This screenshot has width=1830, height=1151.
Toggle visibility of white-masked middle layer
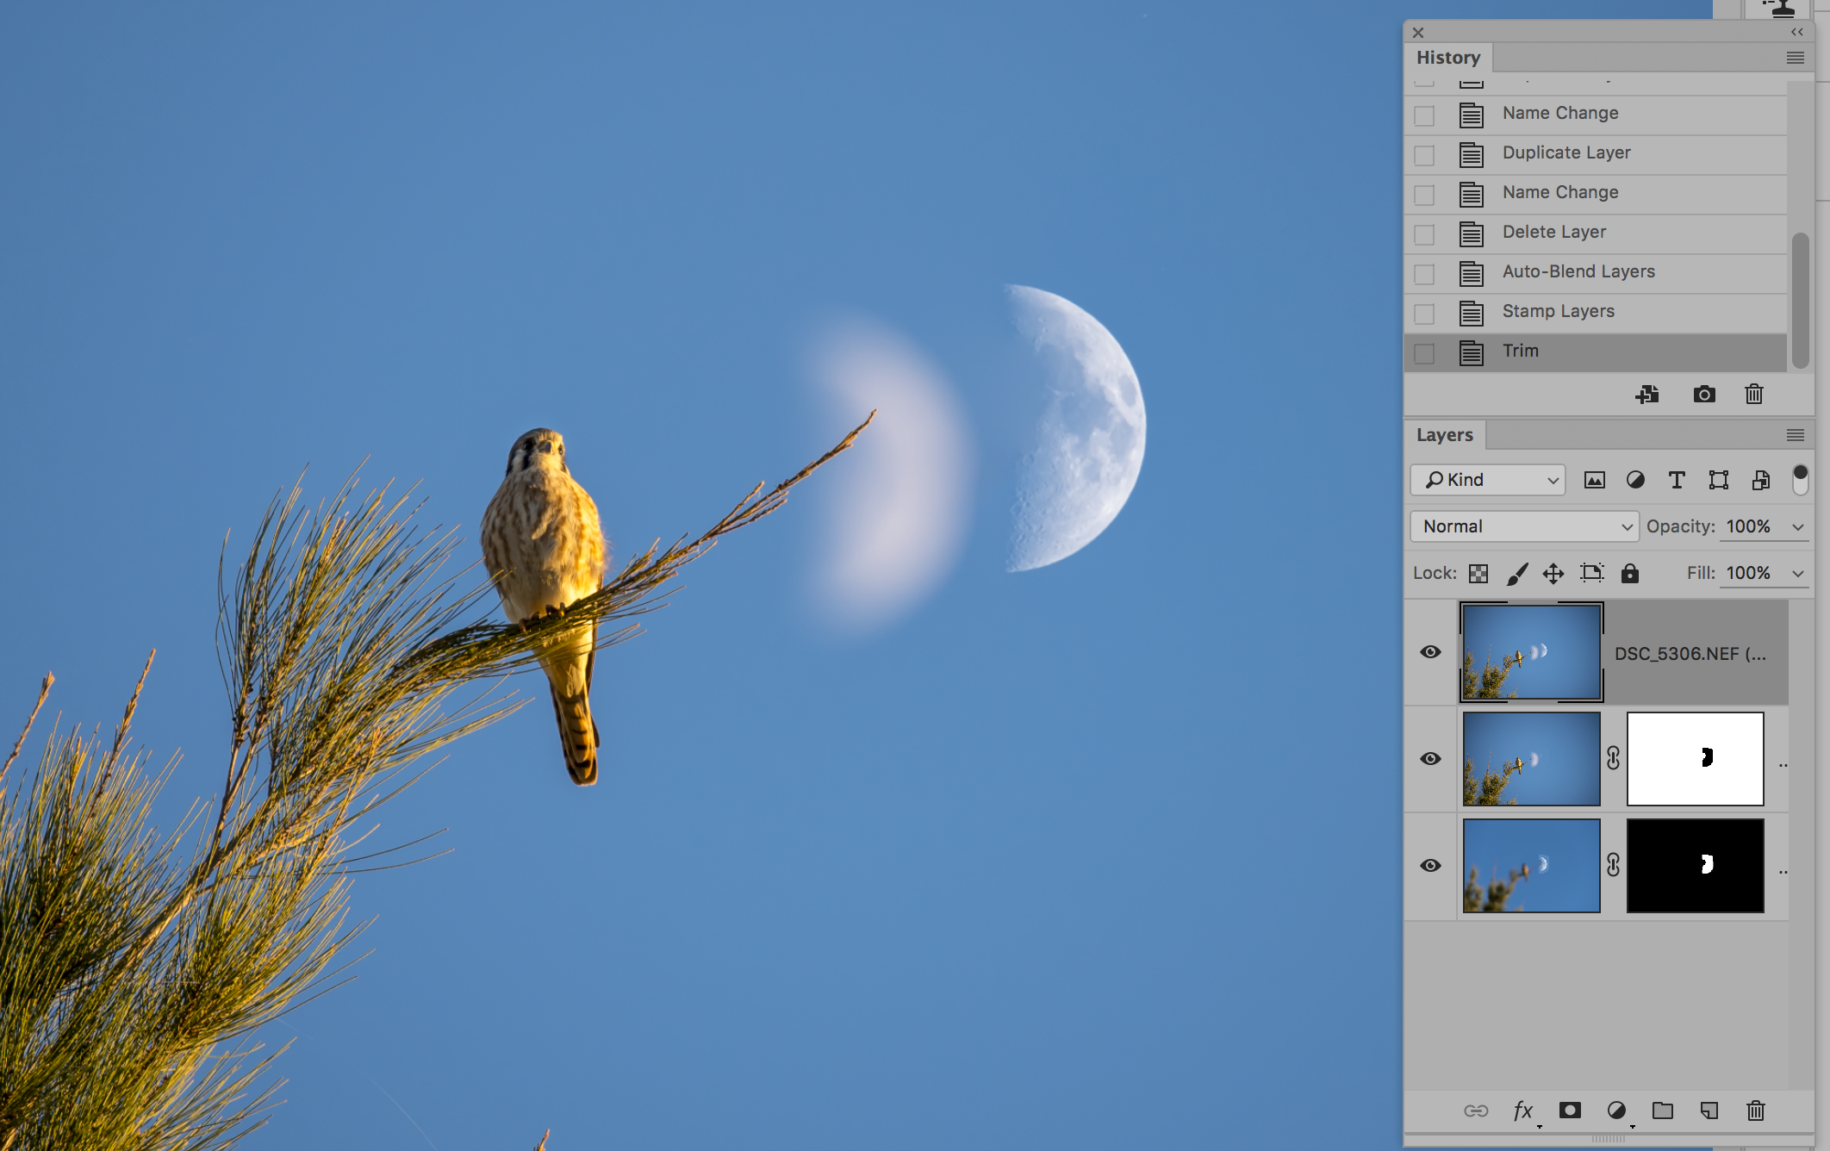(1430, 759)
